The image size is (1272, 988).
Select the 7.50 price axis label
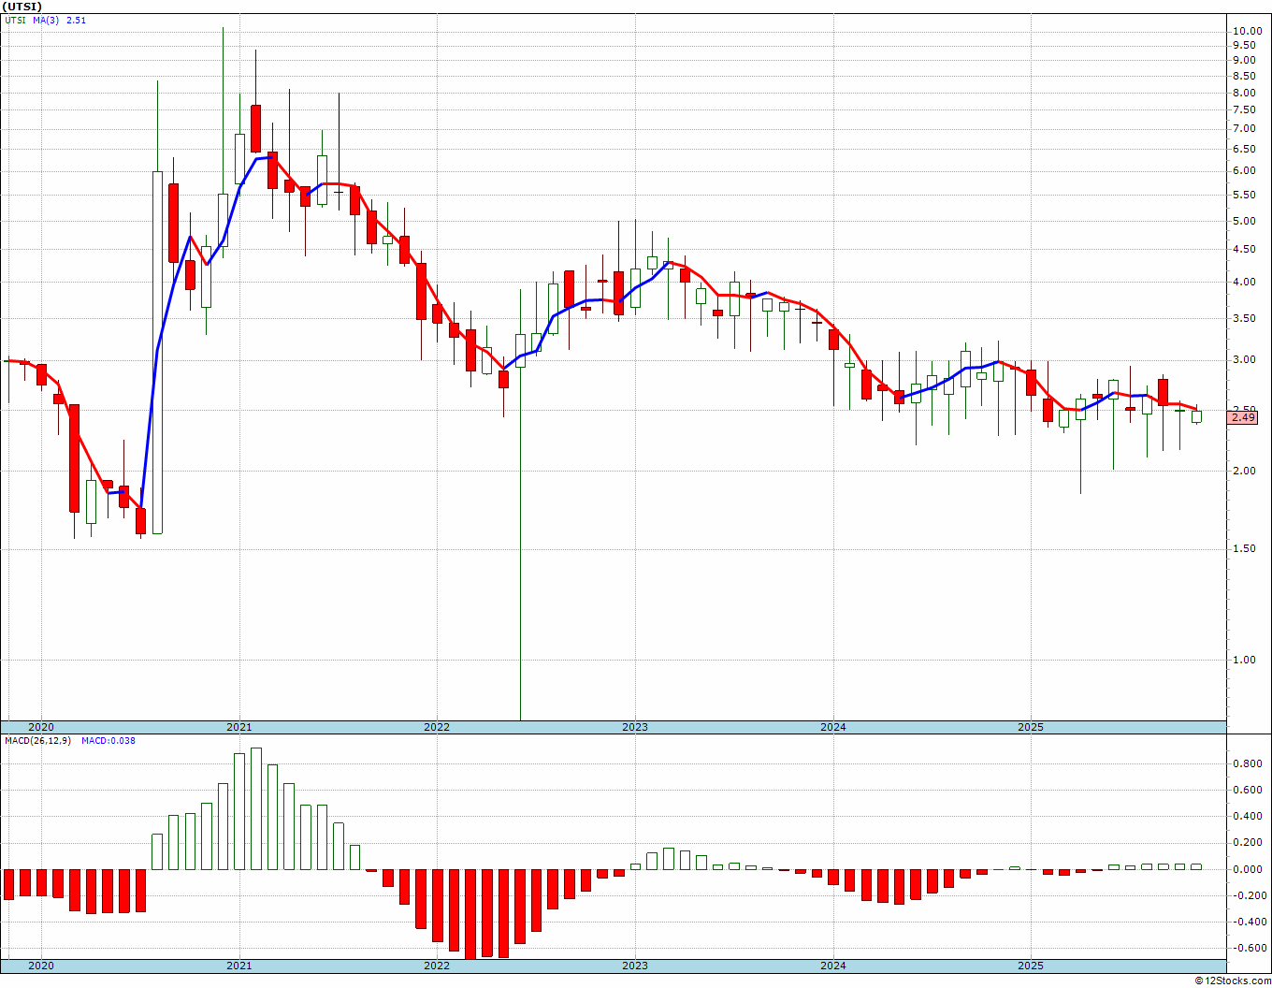tap(1243, 110)
